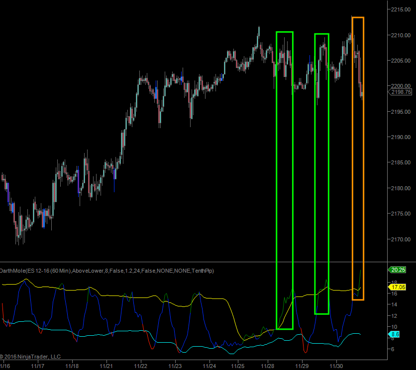Image resolution: width=416 pixels, height=370 pixels.
Task: Click the 2205.00 price axis label
Action: pos(401,61)
